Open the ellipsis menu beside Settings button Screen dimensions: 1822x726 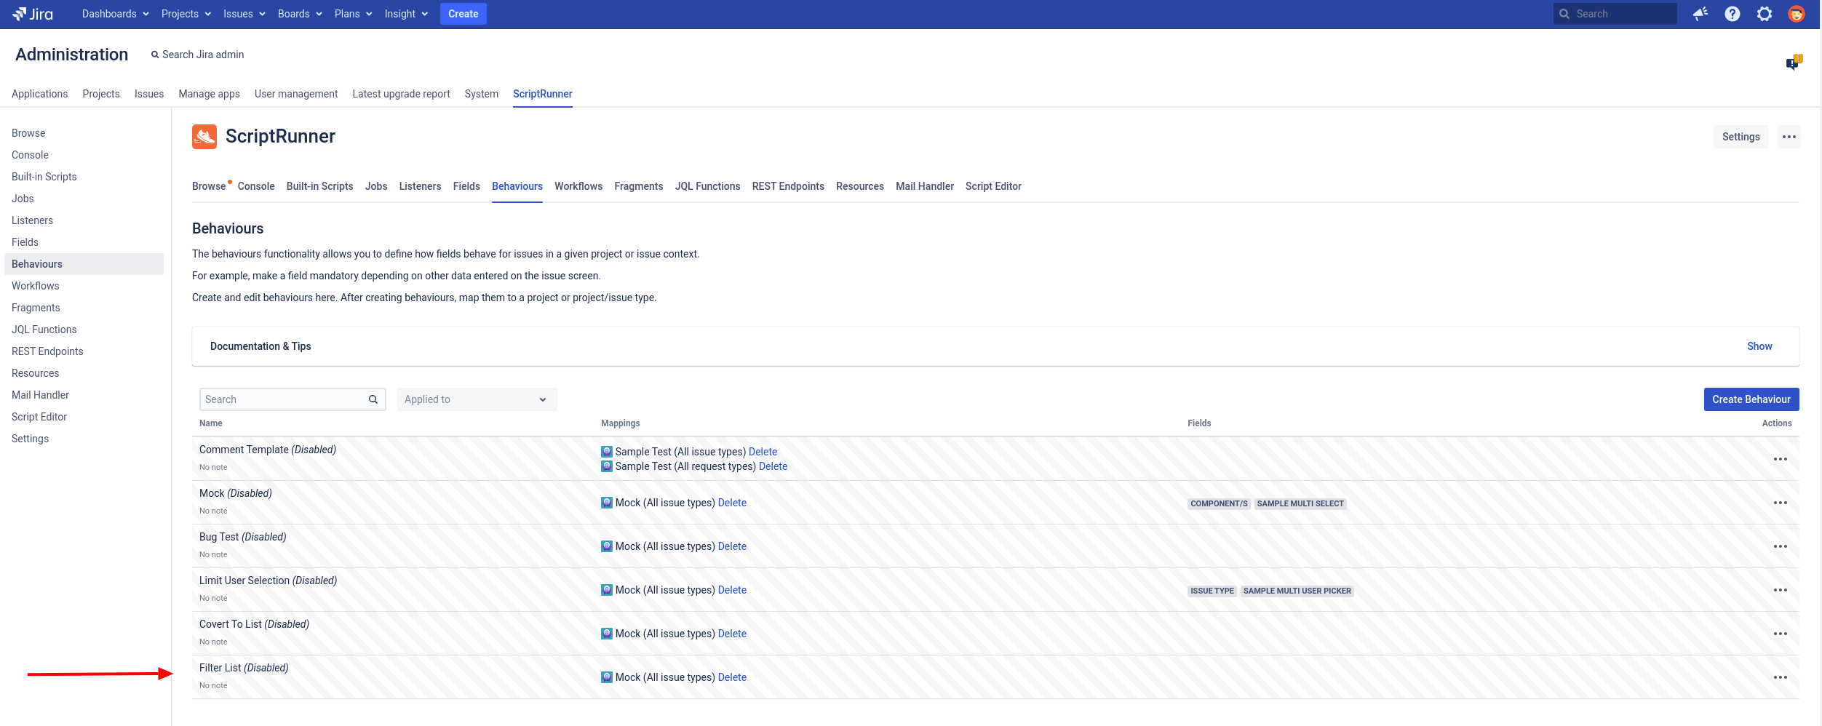click(1789, 136)
